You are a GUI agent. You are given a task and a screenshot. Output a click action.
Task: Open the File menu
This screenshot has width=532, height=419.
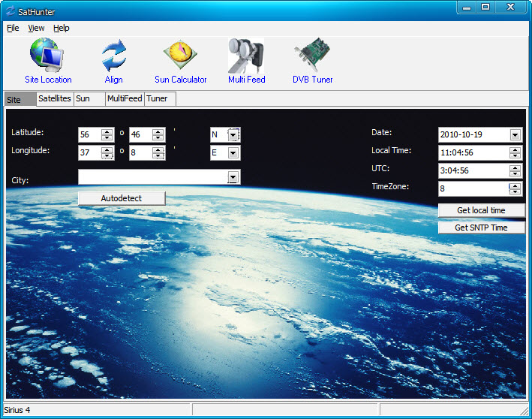13,28
